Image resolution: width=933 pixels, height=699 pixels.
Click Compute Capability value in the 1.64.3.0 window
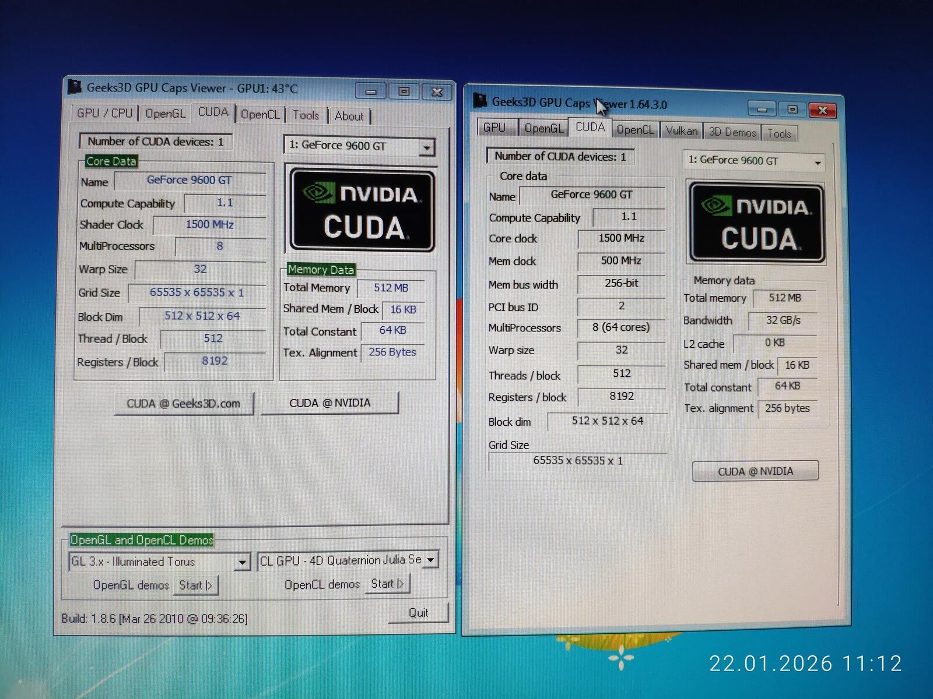[629, 217]
